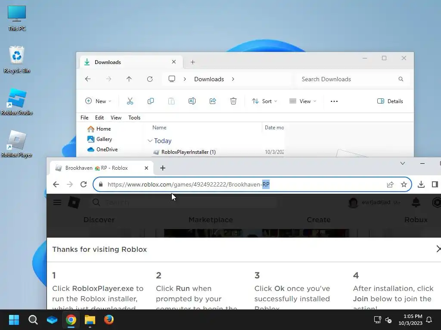
Task: Open Firefox from the taskbar
Action: click(109, 320)
